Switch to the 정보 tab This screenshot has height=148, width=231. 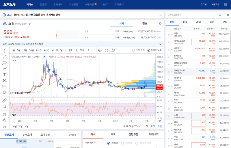tap(145, 24)
